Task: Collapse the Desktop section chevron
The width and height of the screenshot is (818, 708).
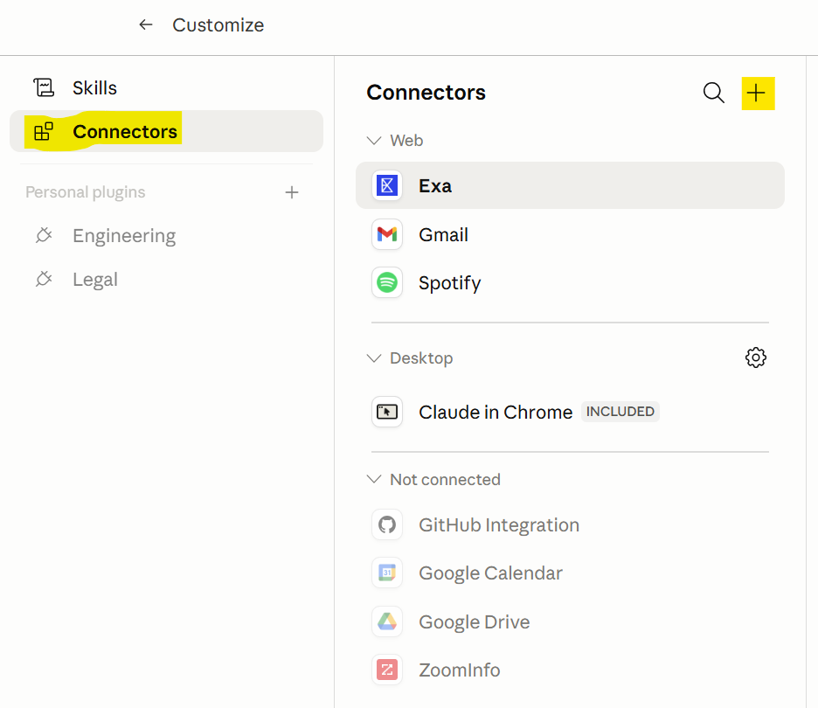Action: pos(374,357)
